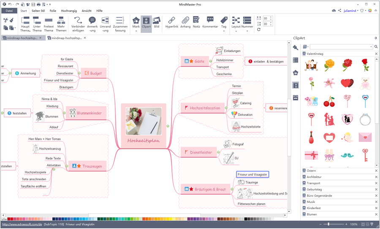The image size is (380, 229).
Task: Collapse the Gäste branch node
Action: click(210, 61)
